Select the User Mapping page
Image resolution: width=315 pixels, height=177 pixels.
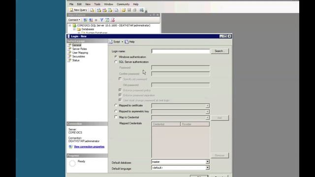point(80,53)
